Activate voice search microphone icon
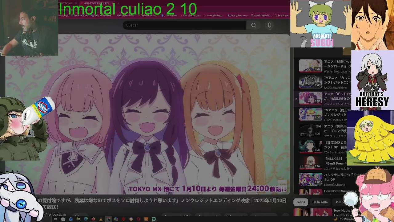394x222 pixels. pos(269,25)
